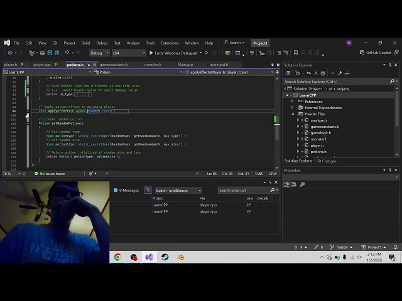Viewport: 402px width, 301px height.
Task: Click the Search button in title bar
Action: pyautogui.click(x=234, y=43)
